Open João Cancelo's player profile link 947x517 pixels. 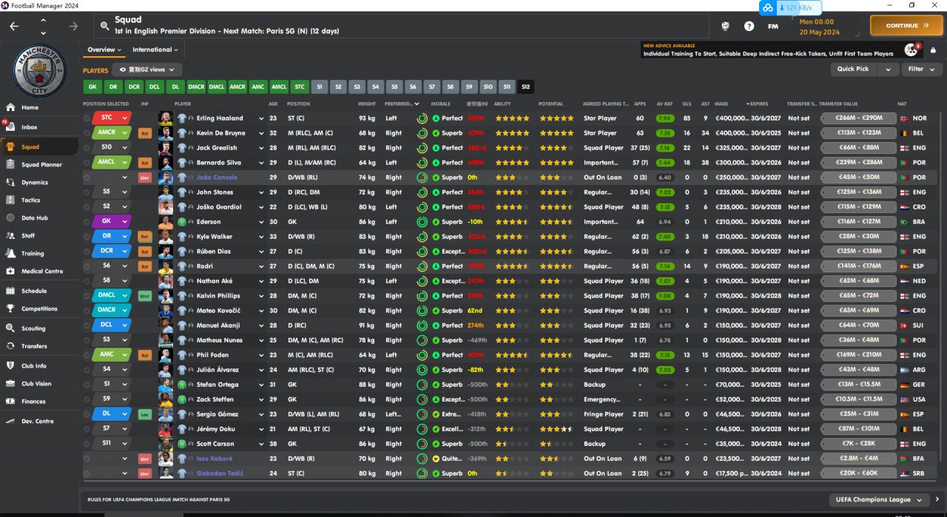pyautogui.click(x=217, y=178)
